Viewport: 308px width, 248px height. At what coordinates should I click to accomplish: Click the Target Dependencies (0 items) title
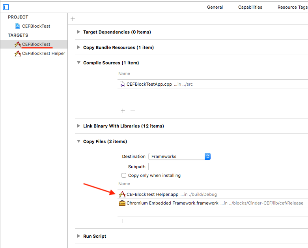click(117, 32)
